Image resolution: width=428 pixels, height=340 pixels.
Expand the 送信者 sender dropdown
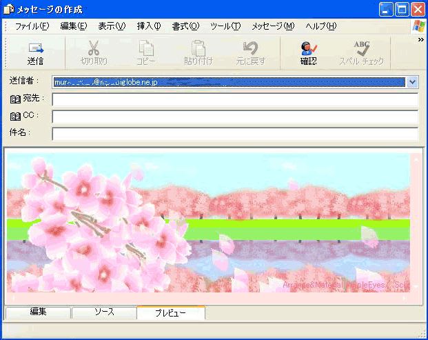point(412,82)
